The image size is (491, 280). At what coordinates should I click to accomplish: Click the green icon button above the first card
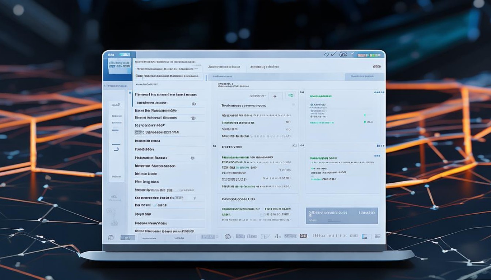point(290,96)
